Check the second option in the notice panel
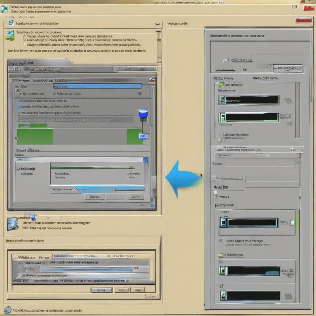This screenshot has width=316, height=316. click(24, 40)
